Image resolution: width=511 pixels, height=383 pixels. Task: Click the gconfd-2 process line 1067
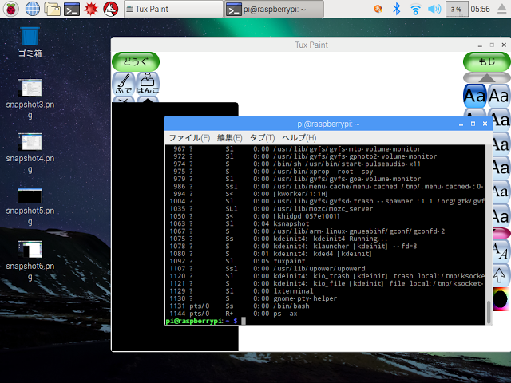click(325, 231)
